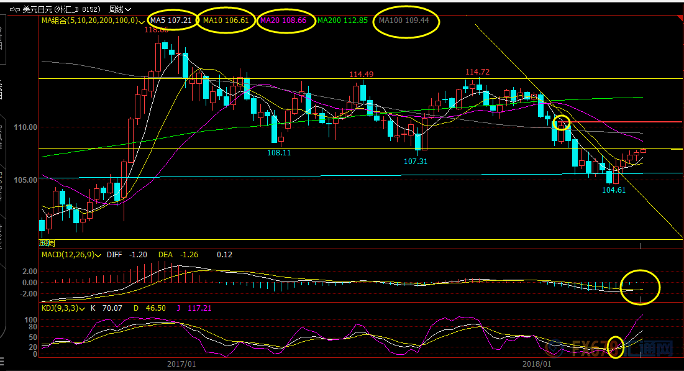Click the 108.11 low price label
684x371 pixels.
coord(279,153)
